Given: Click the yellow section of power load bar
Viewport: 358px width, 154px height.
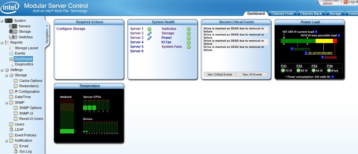Looking at the screenshot, I should (324, 41).
